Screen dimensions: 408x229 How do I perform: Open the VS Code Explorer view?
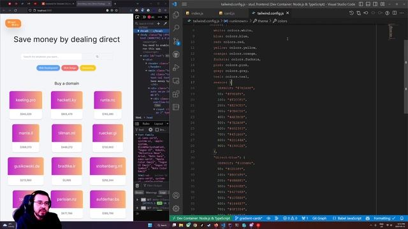(176, 15)
